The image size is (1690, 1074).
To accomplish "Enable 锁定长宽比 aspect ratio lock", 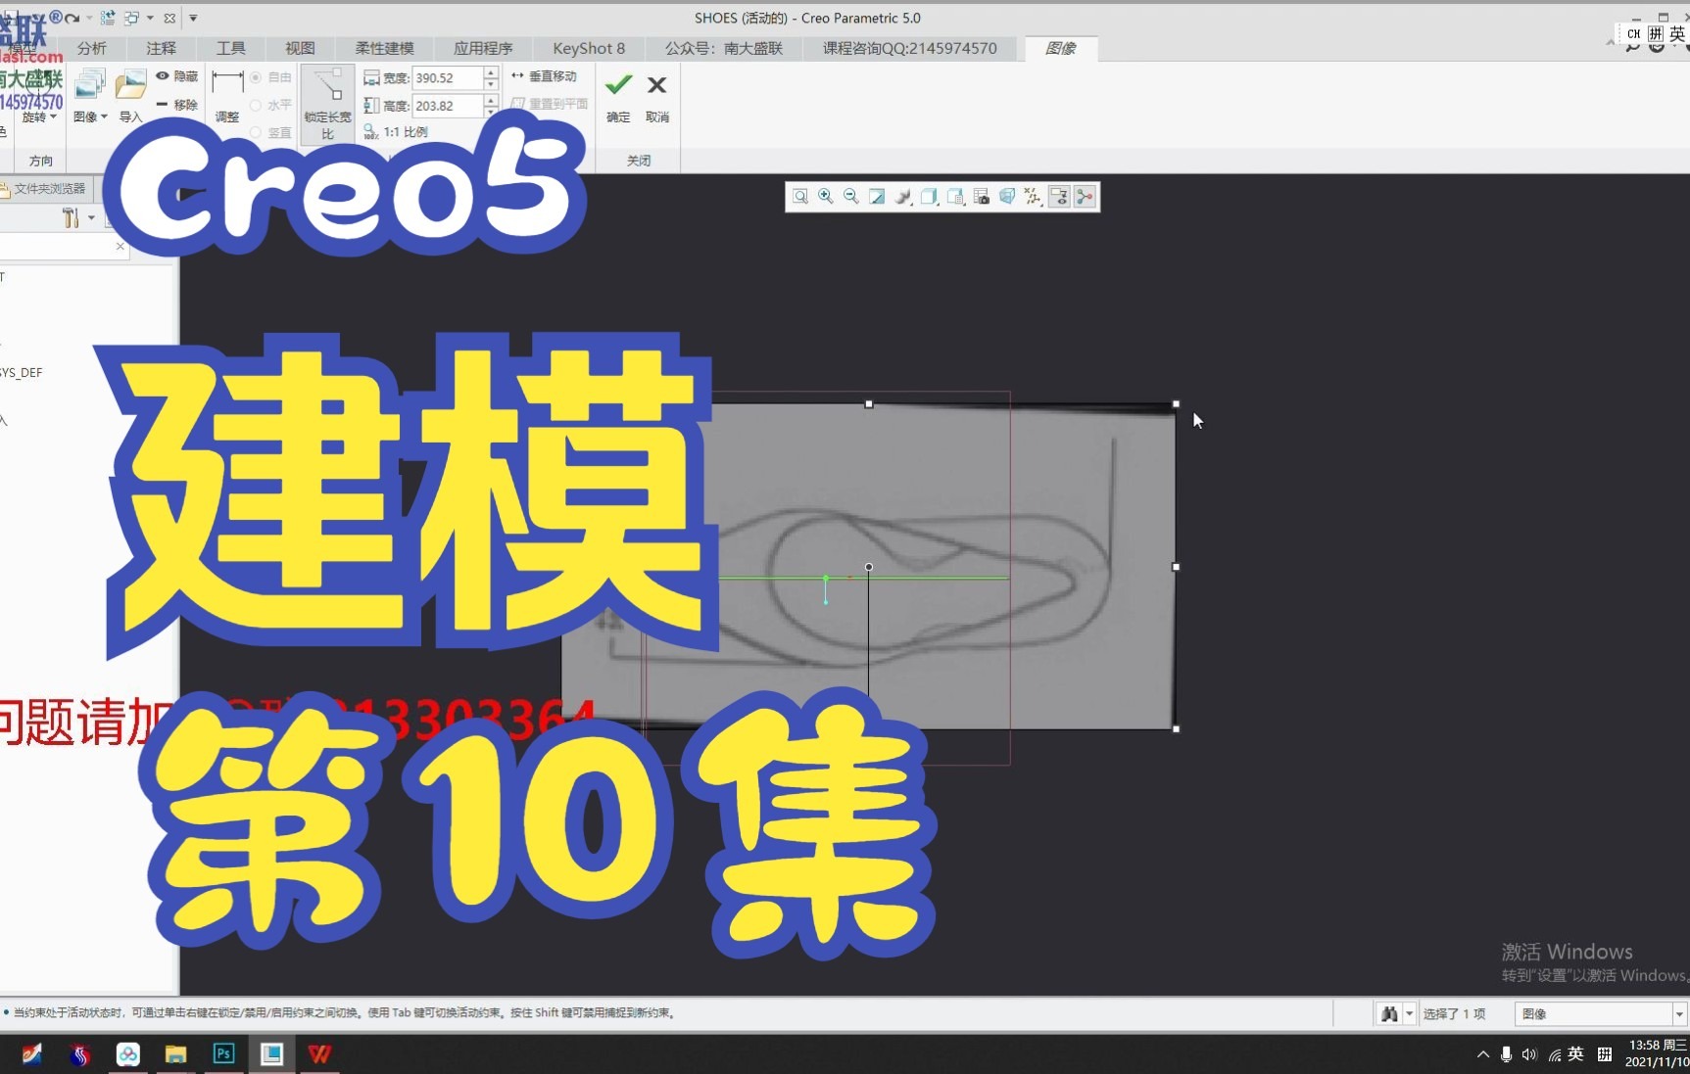I will click(327, 105).
